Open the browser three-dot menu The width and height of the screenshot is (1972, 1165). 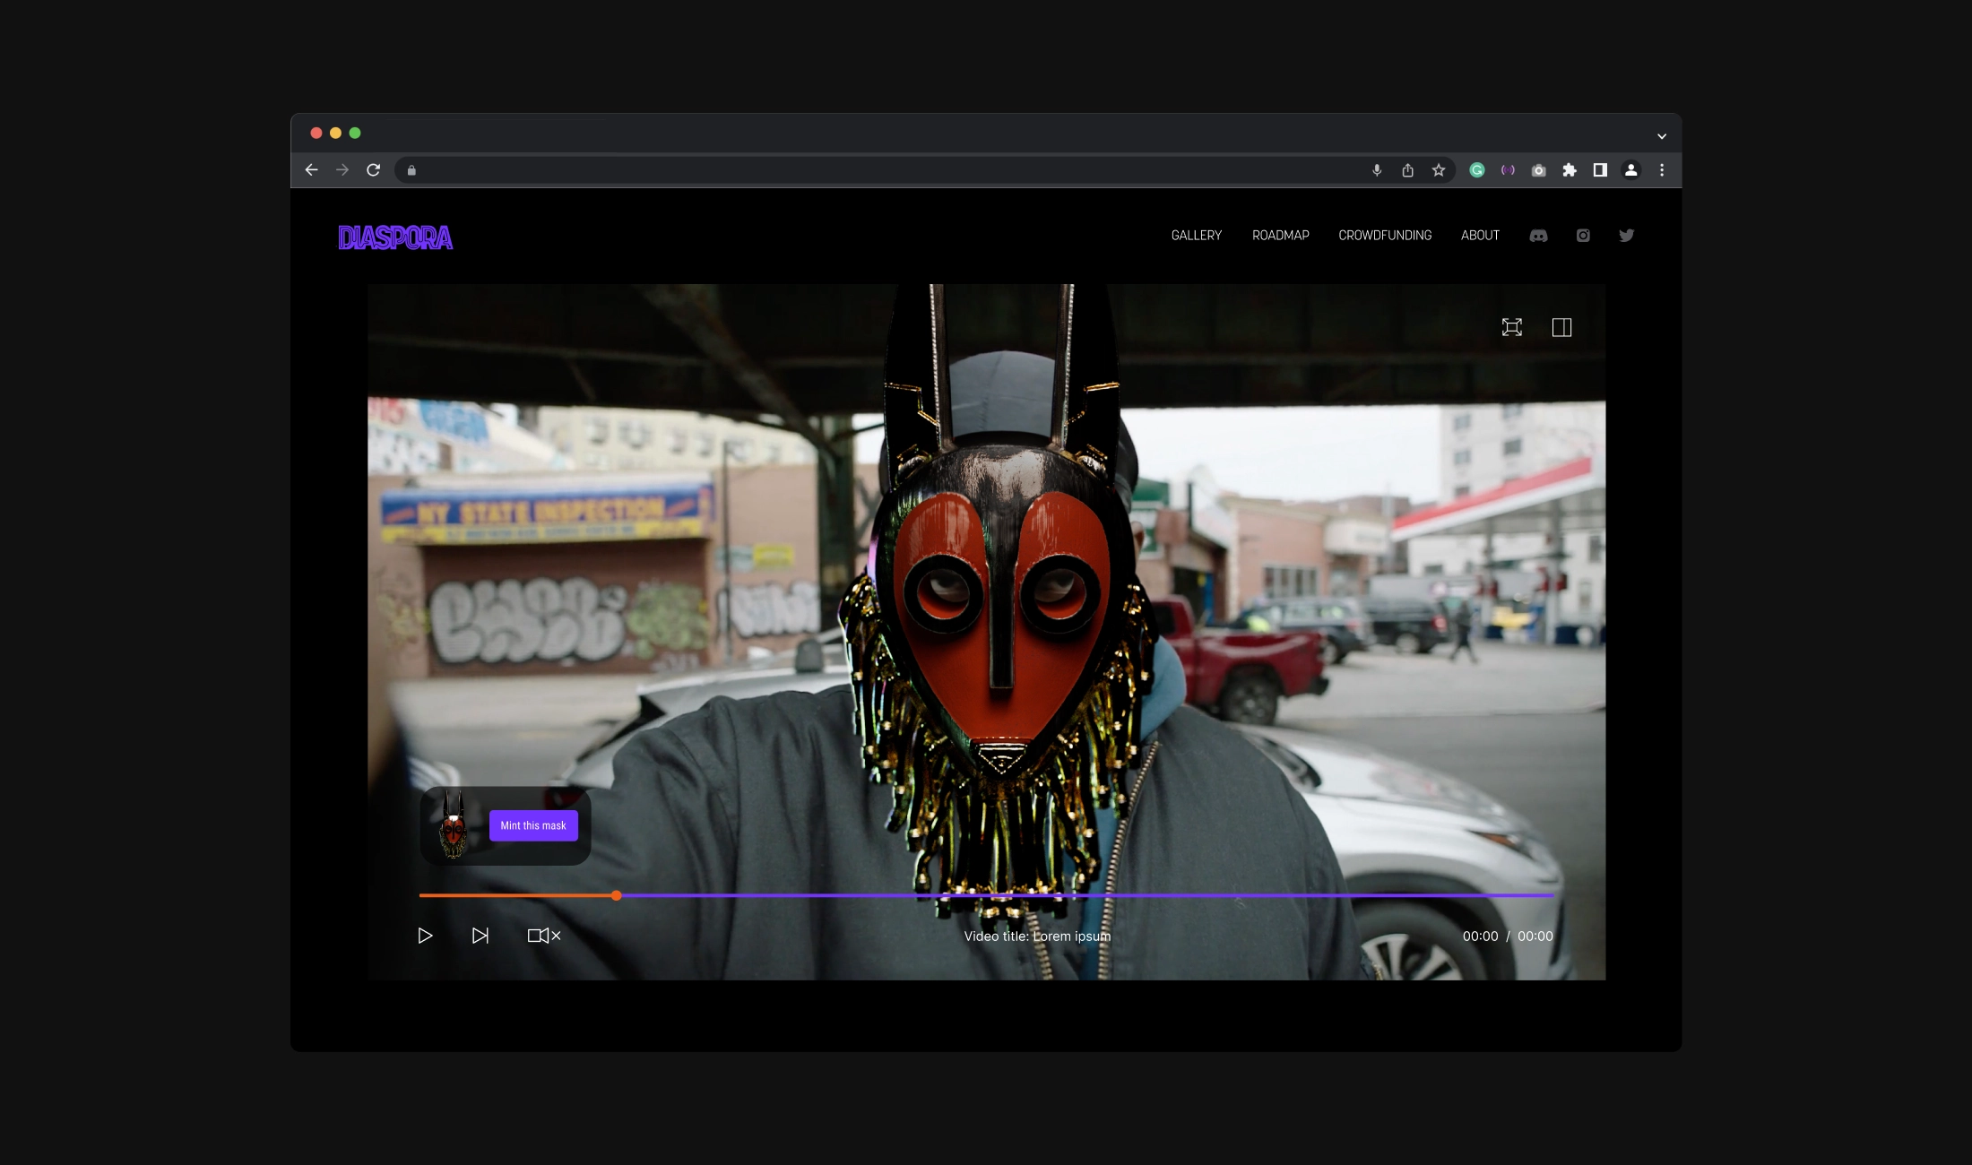[x=1662, y=170]
